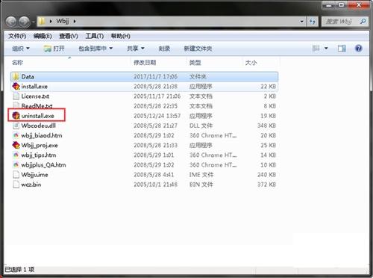Screen dimensions: 373x278
Task: Click the IME 文件 type cell
Action: click(x=201, y=175)
